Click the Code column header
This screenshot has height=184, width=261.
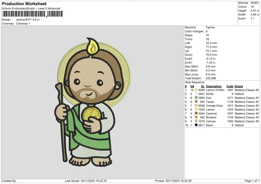[x=230, y=86]
